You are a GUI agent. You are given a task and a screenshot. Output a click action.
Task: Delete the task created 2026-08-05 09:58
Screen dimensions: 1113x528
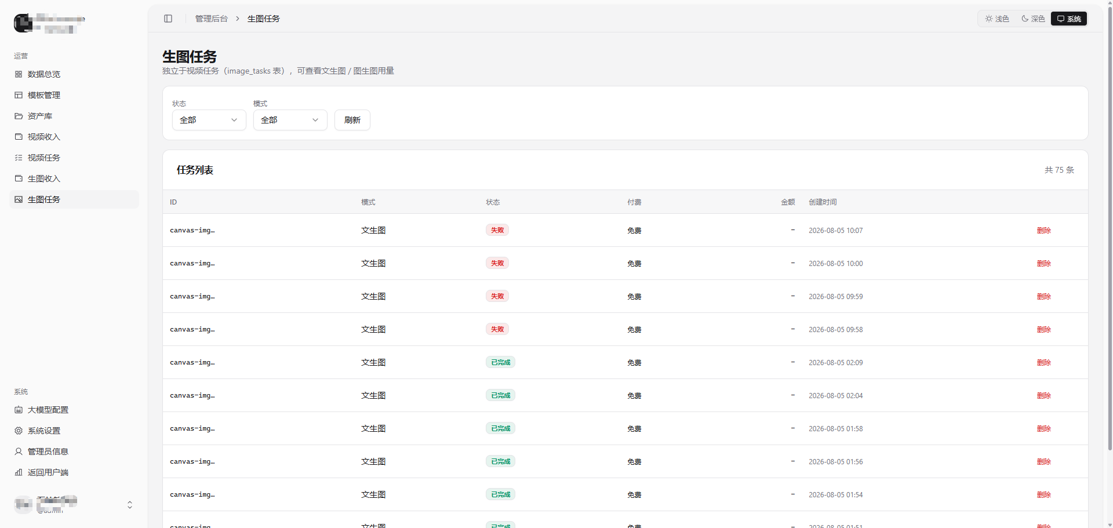coord(1044,329)
